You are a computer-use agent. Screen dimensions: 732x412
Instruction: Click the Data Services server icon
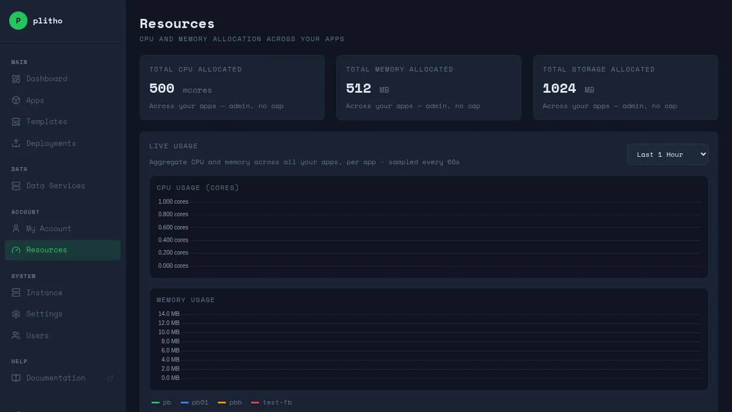(x=16, y=186)
